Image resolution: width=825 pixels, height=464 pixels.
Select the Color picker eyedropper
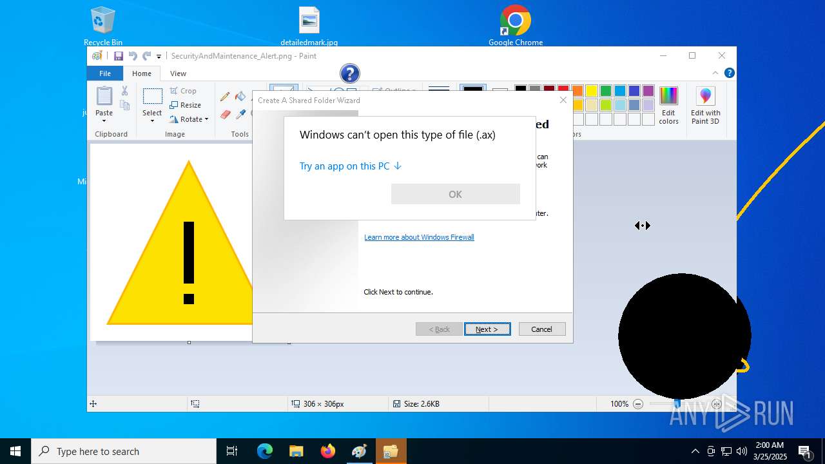[240, 114]
